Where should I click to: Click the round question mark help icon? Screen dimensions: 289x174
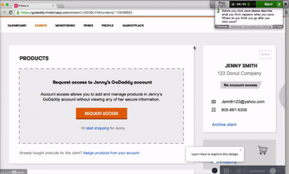point(215,170)
